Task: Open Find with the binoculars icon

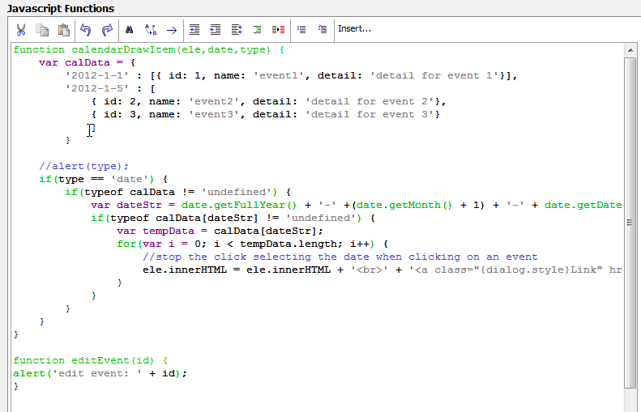Action: click(x=129, y=29)
